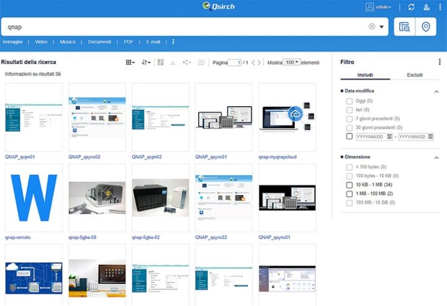This screenshot has width=447, height=306.
Task: Enable the 10 KB - 1 MB size filter
Action: click(x=350, y=185)
